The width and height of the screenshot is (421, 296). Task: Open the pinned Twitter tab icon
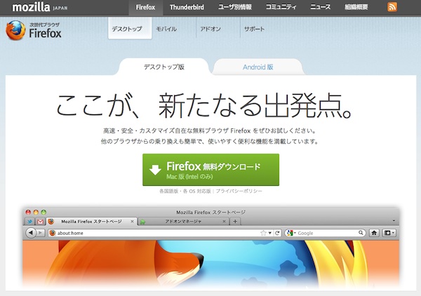click(x=29, y=222)
